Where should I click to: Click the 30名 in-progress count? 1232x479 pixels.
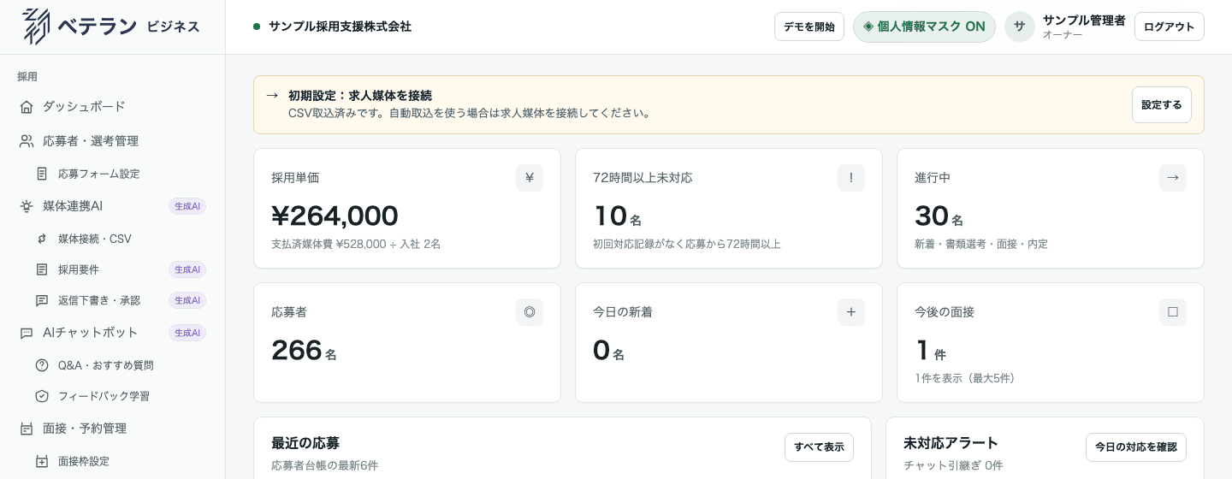pos(939,216)
